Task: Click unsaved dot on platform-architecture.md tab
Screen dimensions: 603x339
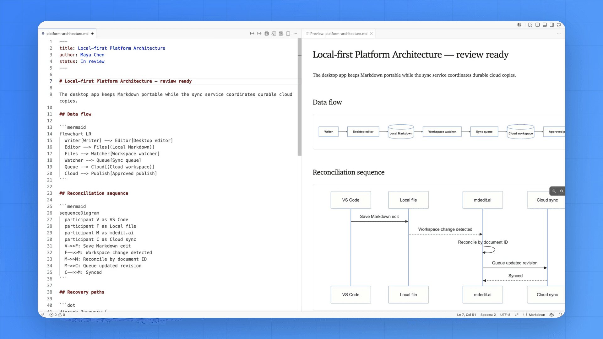Action: click(x=92, y=34)
